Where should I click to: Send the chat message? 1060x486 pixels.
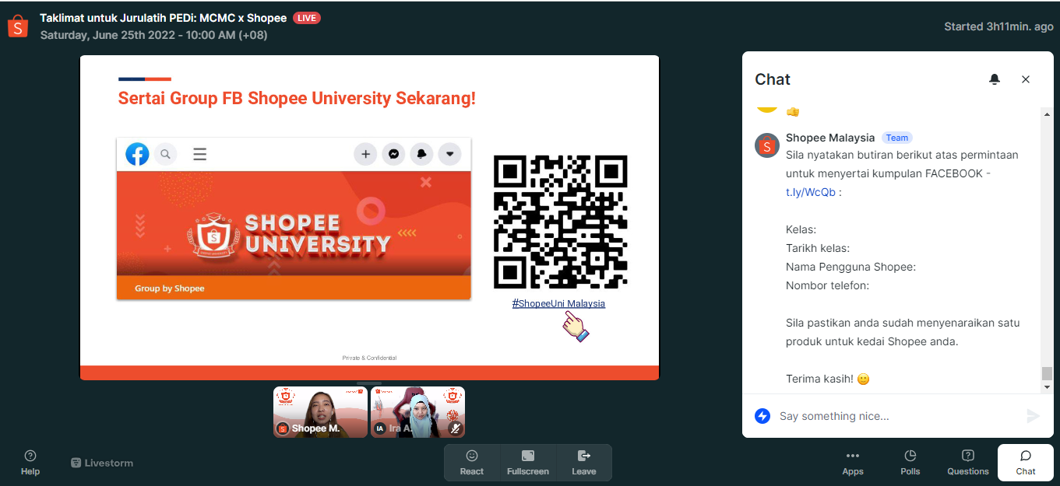click(x=1033, y=416)
